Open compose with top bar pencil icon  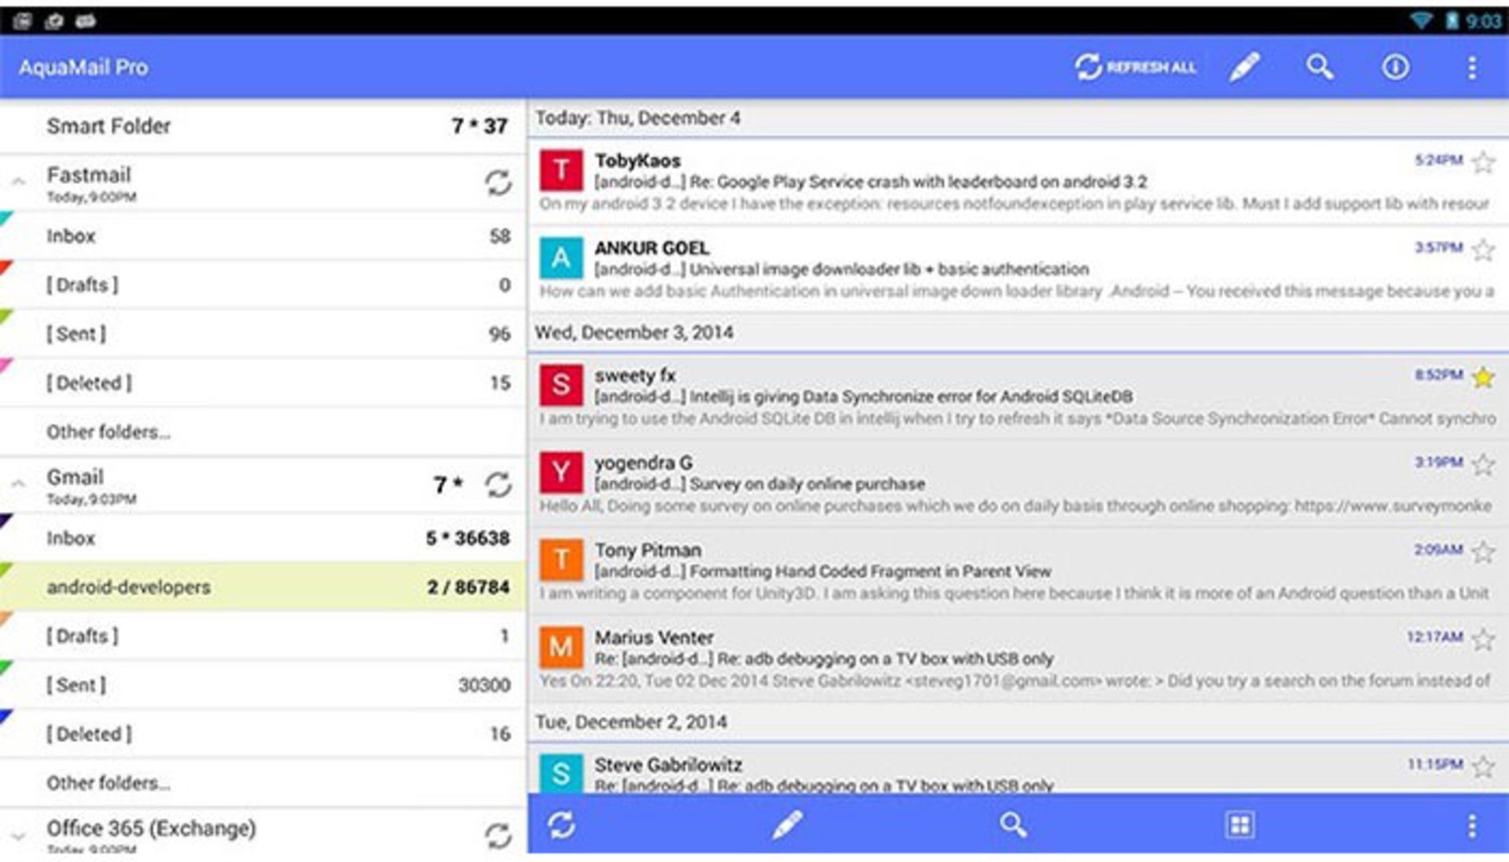(1245, 68)
